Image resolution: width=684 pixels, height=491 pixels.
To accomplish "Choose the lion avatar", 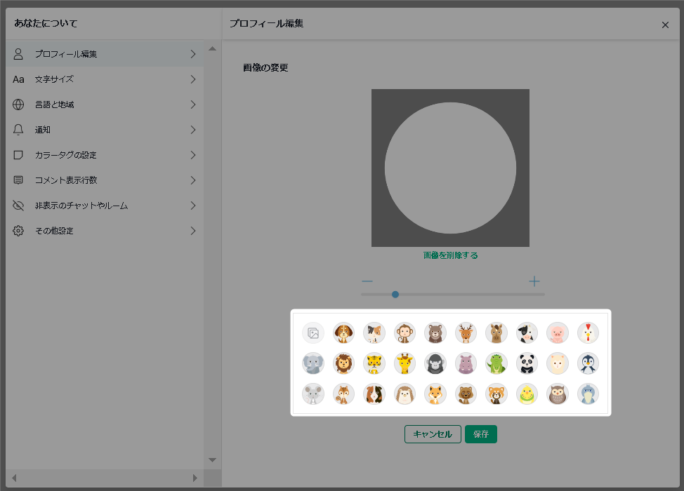I will [x=343, y=364].
